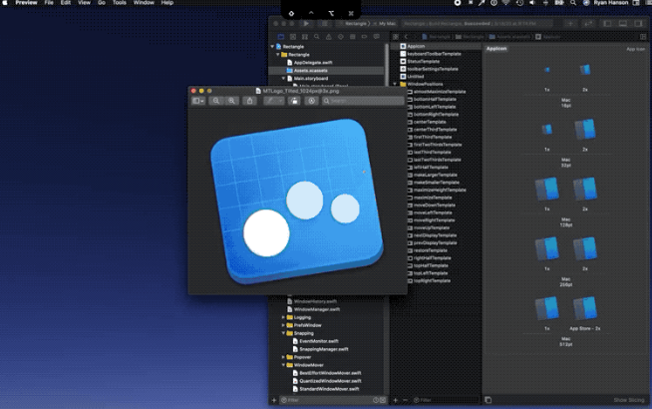Image resolution: width=652 pixels, height=409 pixels.
Task: Click App Store 2x icon slot
Action: 585,308
